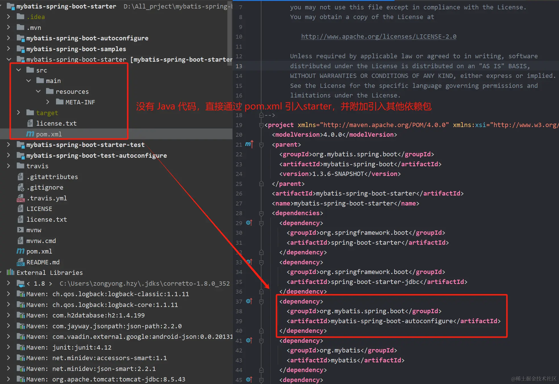559x384 pixels.
Task: Expand mybatis-spring-boot-test-autoconfigure module
Action: pyautogui.click(x=9, y=155)
